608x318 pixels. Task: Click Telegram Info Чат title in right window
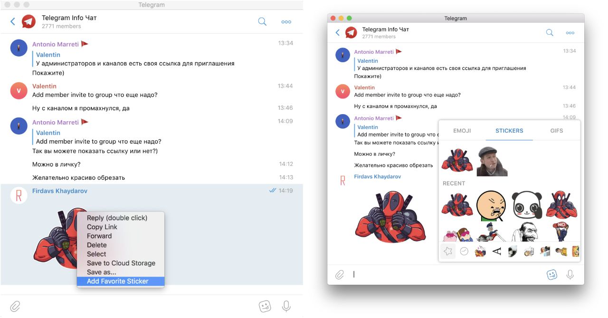point(385,29)
